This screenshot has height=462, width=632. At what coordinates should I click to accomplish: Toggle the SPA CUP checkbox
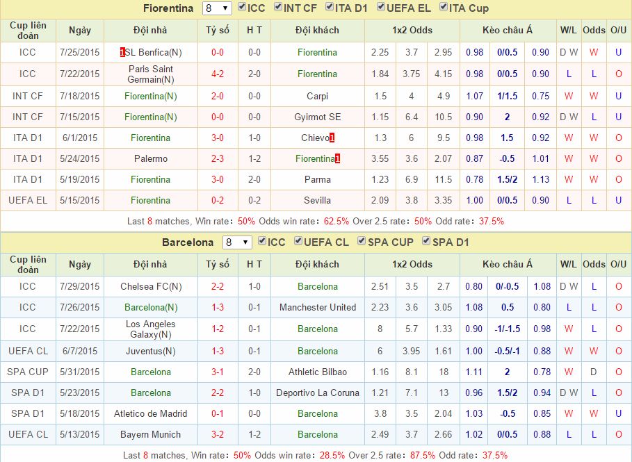click(362, 241)
